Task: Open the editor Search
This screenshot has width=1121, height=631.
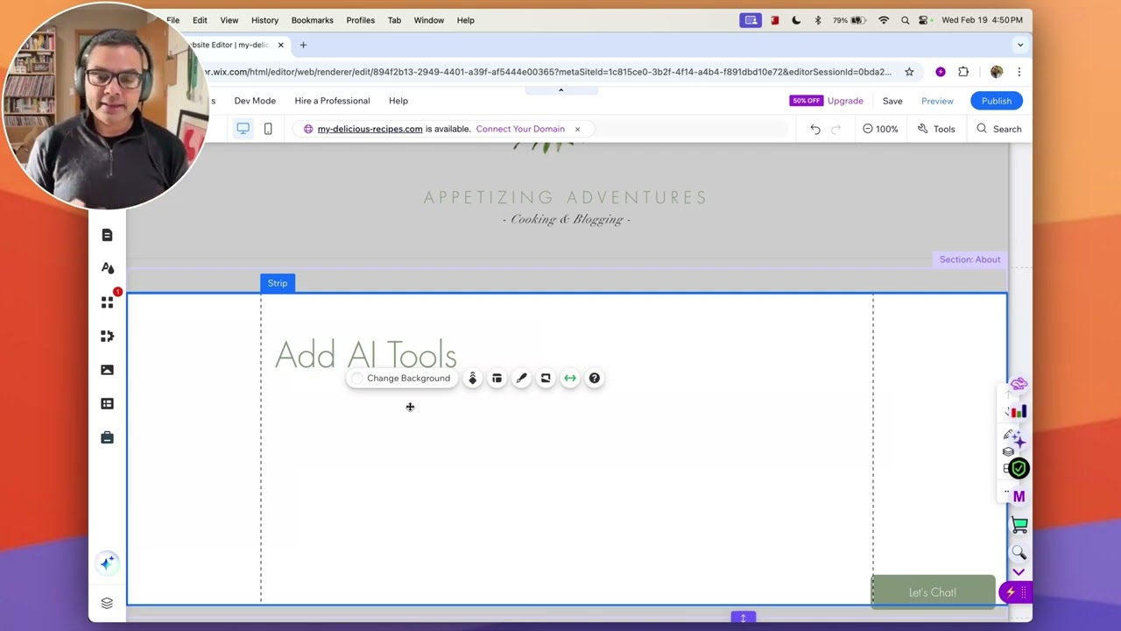Action: [999, 129]
